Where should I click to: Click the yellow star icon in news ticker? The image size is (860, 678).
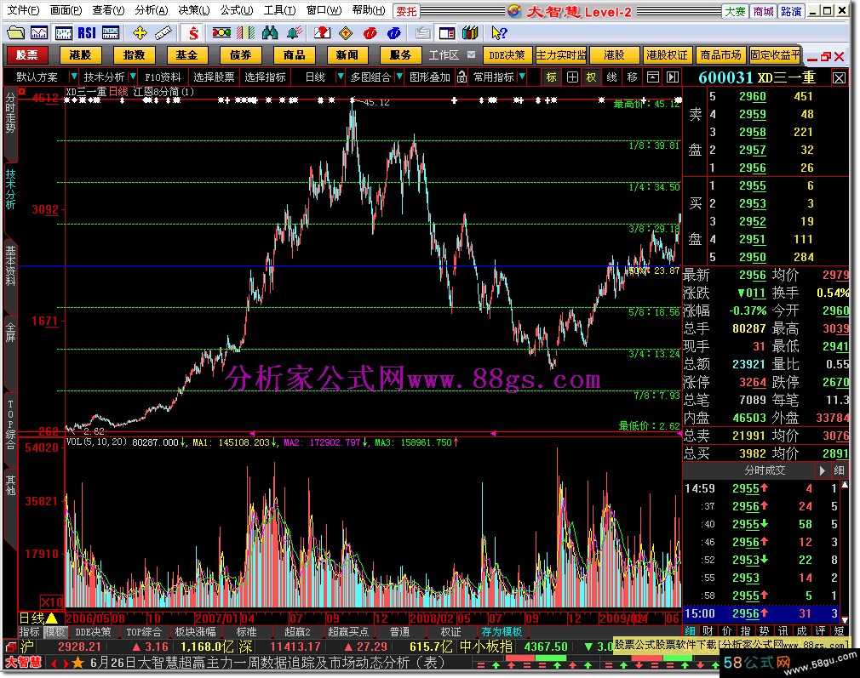pos(77,664)
